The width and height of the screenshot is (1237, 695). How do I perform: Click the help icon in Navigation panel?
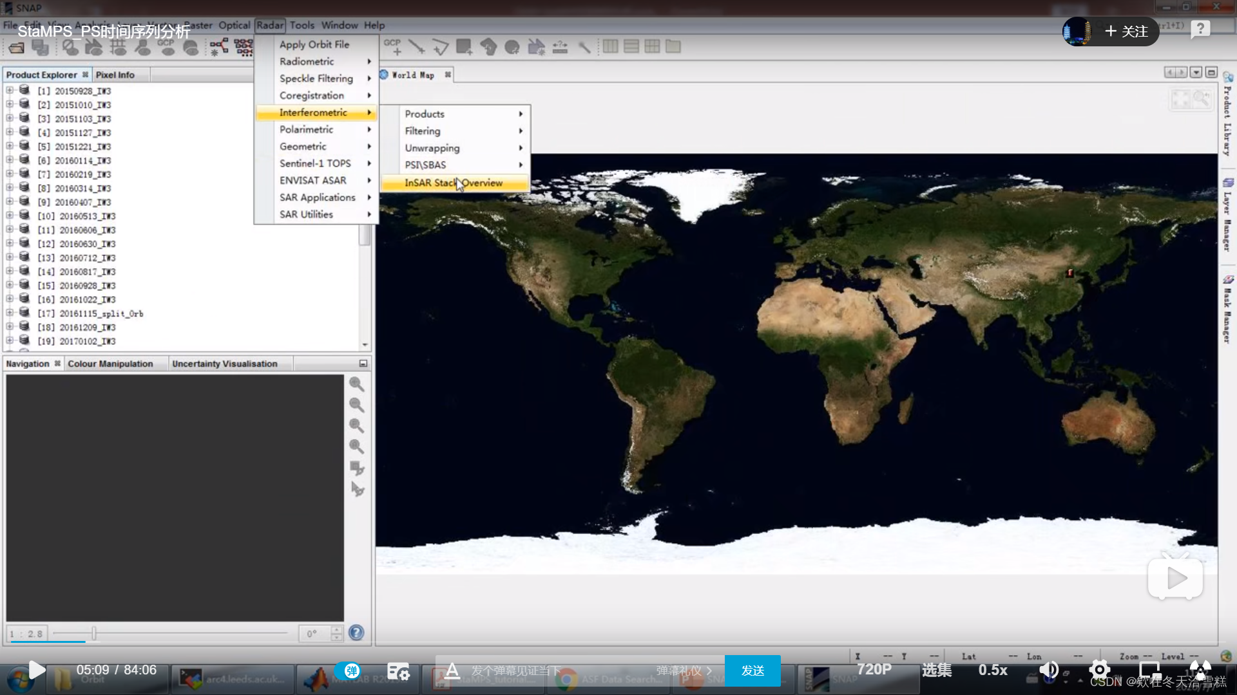coord(356,633)
